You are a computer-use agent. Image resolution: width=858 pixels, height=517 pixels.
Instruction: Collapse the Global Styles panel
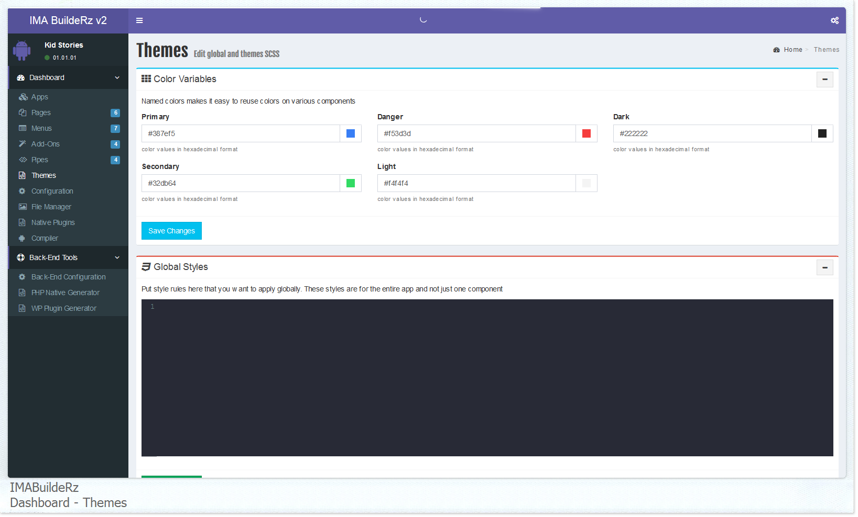pyautogui.click(x=824, y=267)
